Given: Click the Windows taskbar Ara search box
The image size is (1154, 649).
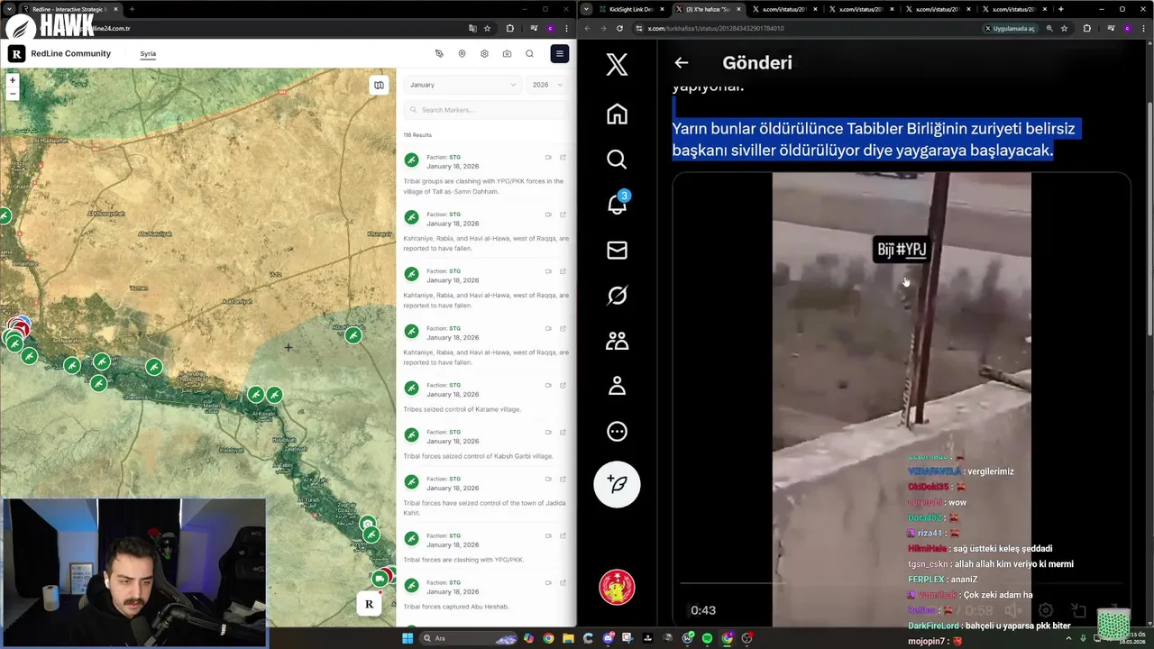Looking at the screenshot, I should coord(468,638).
